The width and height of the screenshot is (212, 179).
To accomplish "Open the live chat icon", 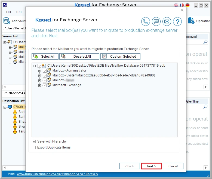I will coord(156,21).
